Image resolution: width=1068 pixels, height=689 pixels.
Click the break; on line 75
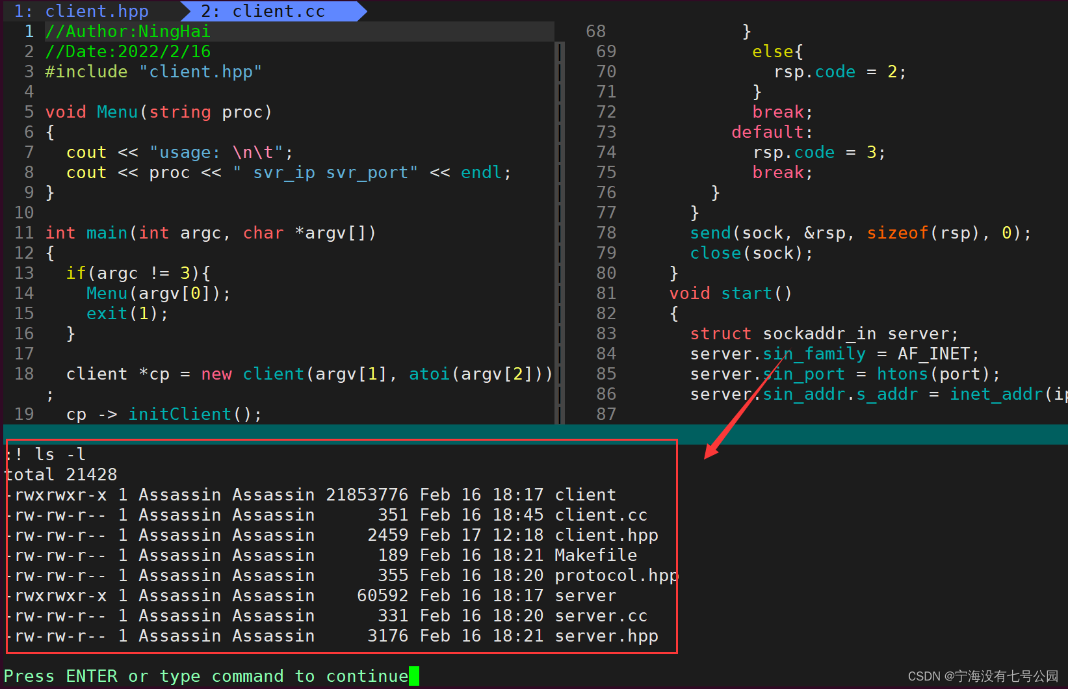click(783, 172)
